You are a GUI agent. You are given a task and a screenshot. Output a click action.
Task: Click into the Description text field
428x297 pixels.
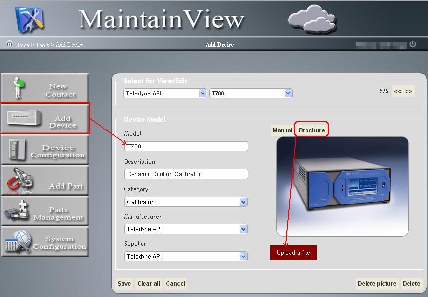186,174
